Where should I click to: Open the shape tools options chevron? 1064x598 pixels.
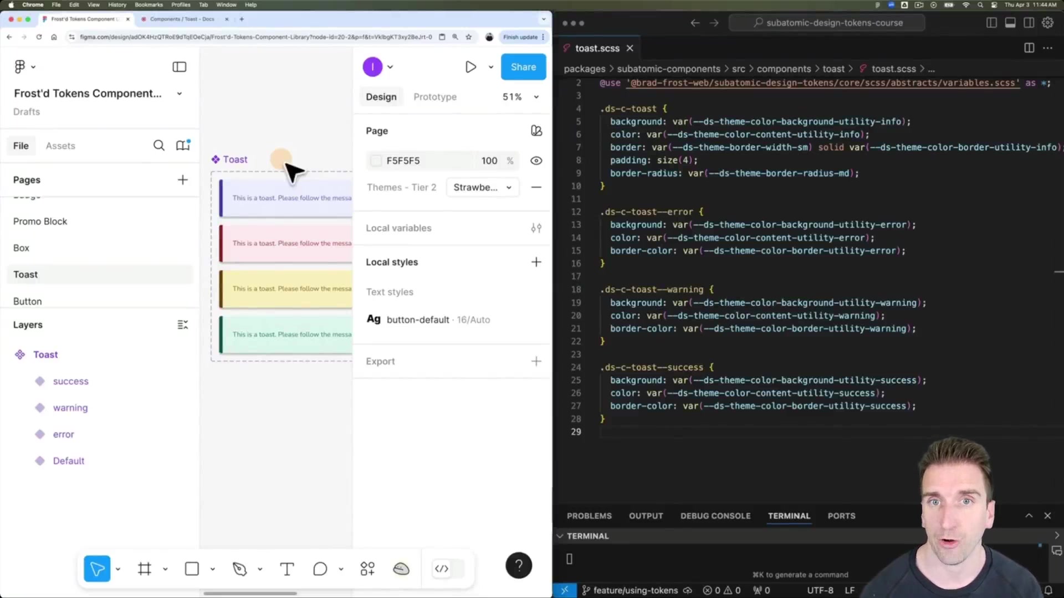[212, 569]
